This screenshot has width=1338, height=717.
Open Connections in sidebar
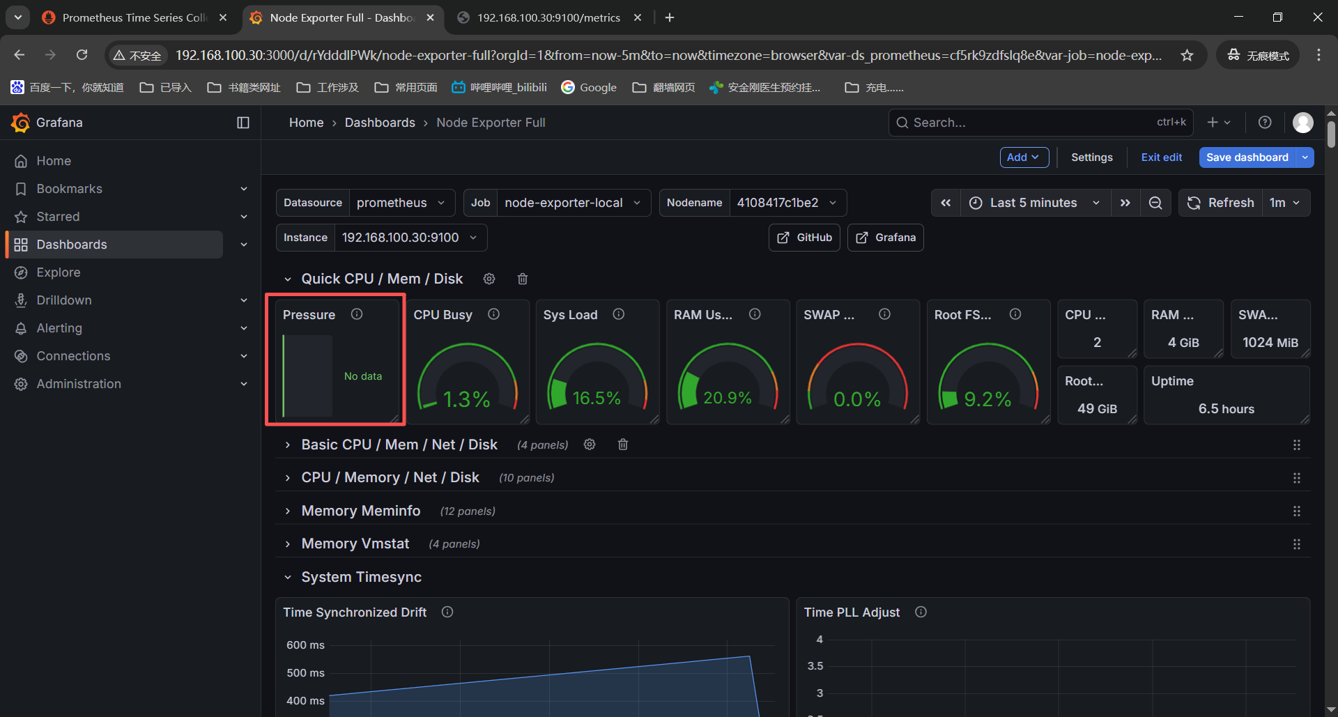tap(73, 356)
